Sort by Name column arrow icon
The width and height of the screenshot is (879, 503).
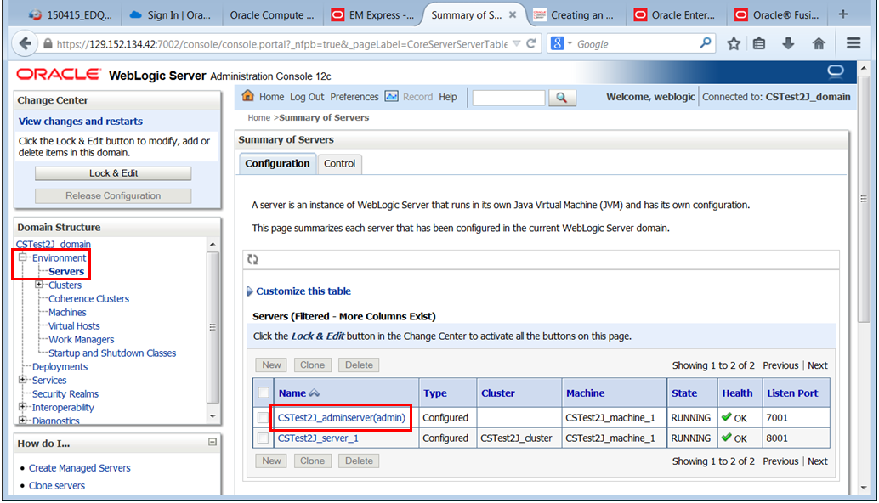coord(314,393)
